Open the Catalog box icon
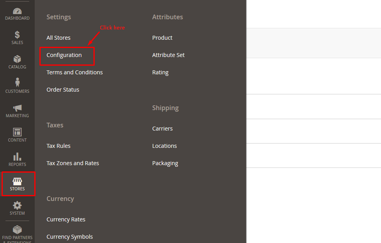 tap(17, 59)
